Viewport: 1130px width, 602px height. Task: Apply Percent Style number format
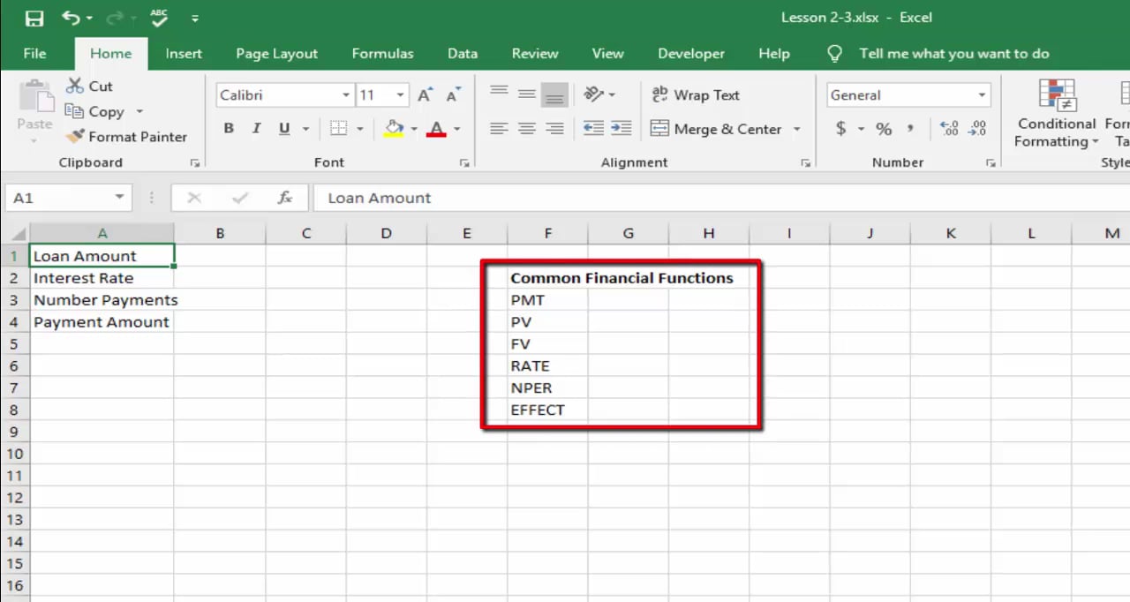(884, 129)
